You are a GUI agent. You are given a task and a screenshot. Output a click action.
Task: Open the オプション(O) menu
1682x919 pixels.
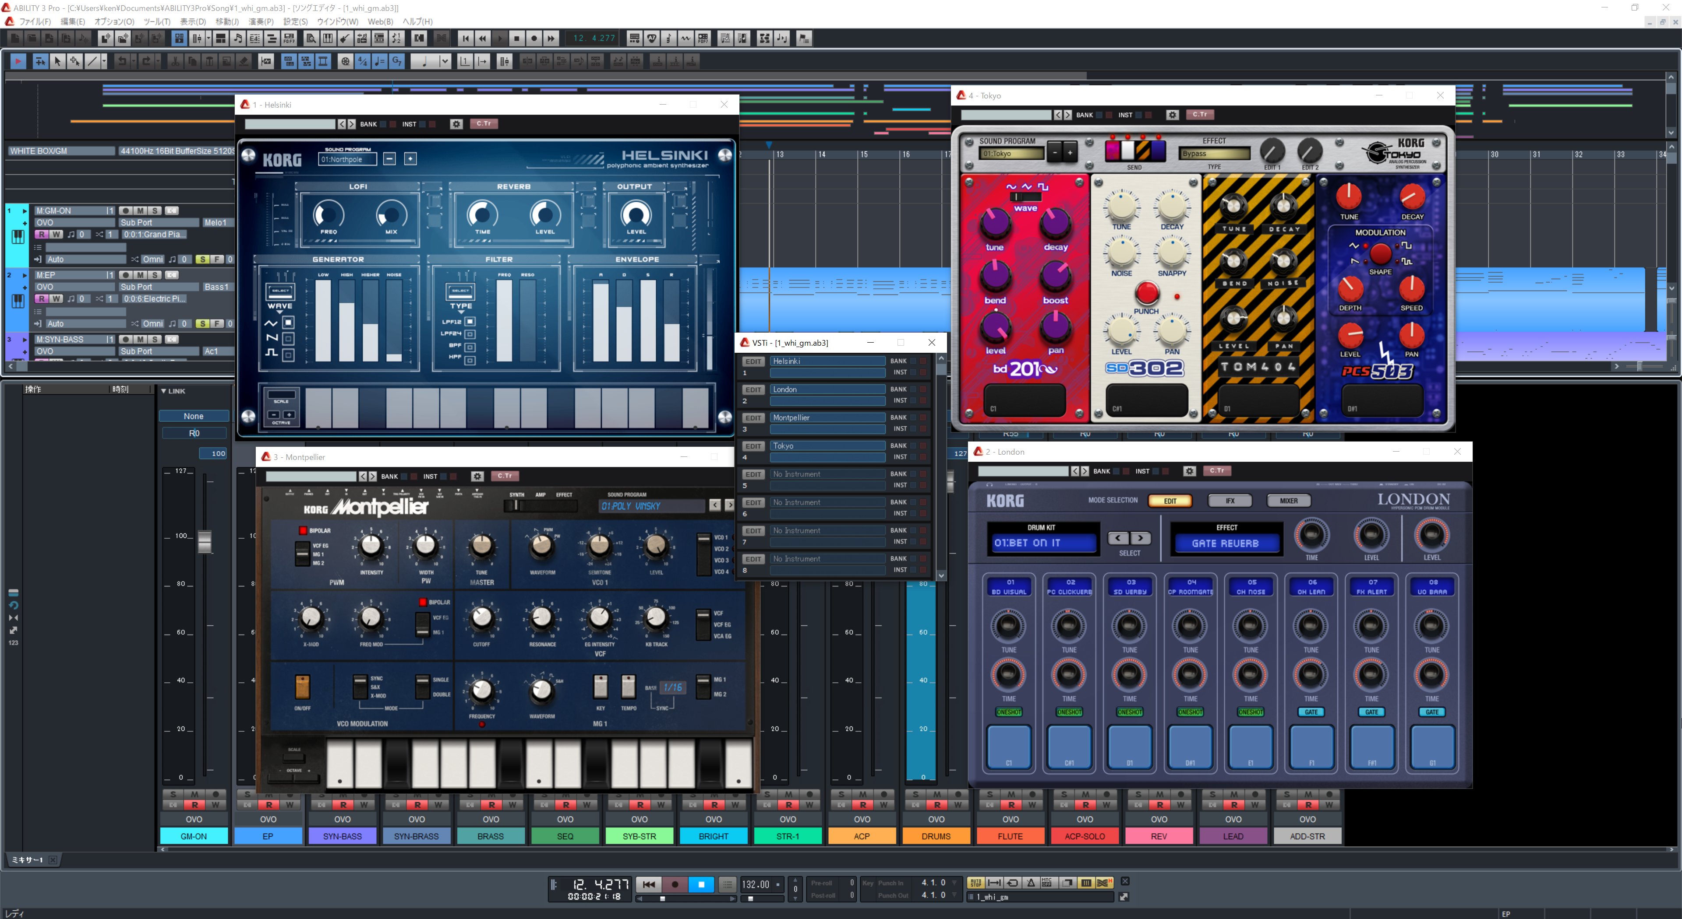[x=114, y=21]
